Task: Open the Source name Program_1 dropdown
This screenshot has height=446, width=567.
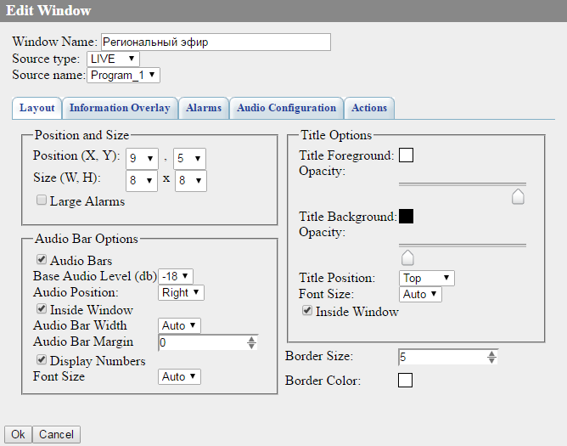Action: pos(123,75)
